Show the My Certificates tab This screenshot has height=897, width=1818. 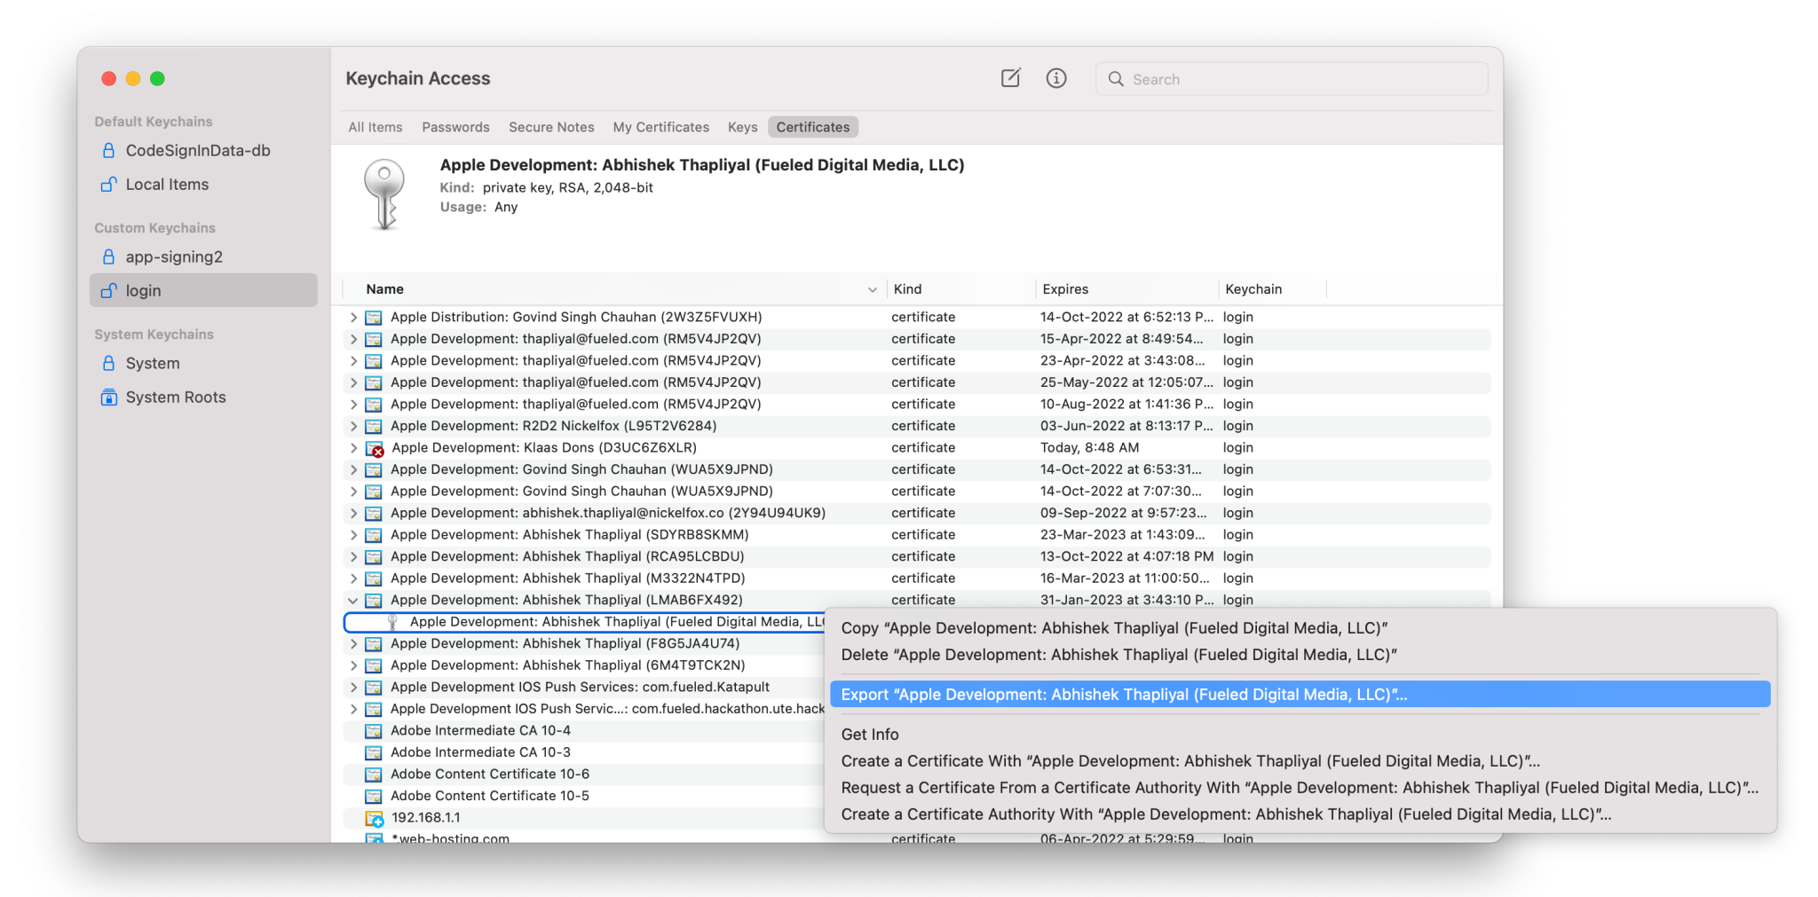pyautogui.click(x=661, y=127)
